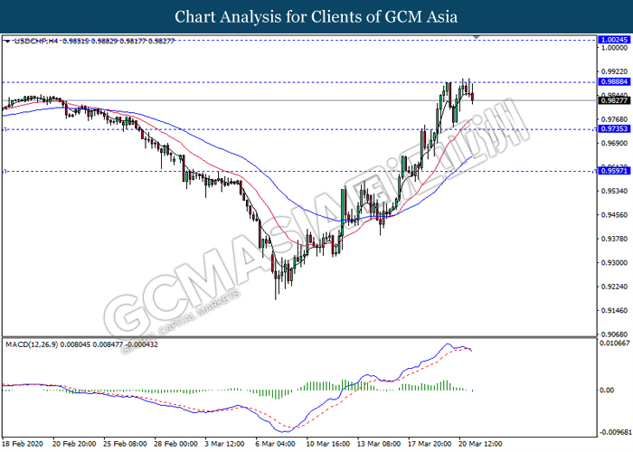633x452 pixels.
Task: Click the 10 Mar 16:00 time label
Action: pos(328,444)
